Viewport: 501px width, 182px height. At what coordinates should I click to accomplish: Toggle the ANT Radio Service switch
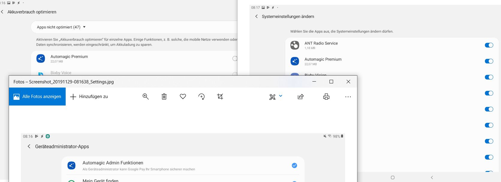click(489, 45)
